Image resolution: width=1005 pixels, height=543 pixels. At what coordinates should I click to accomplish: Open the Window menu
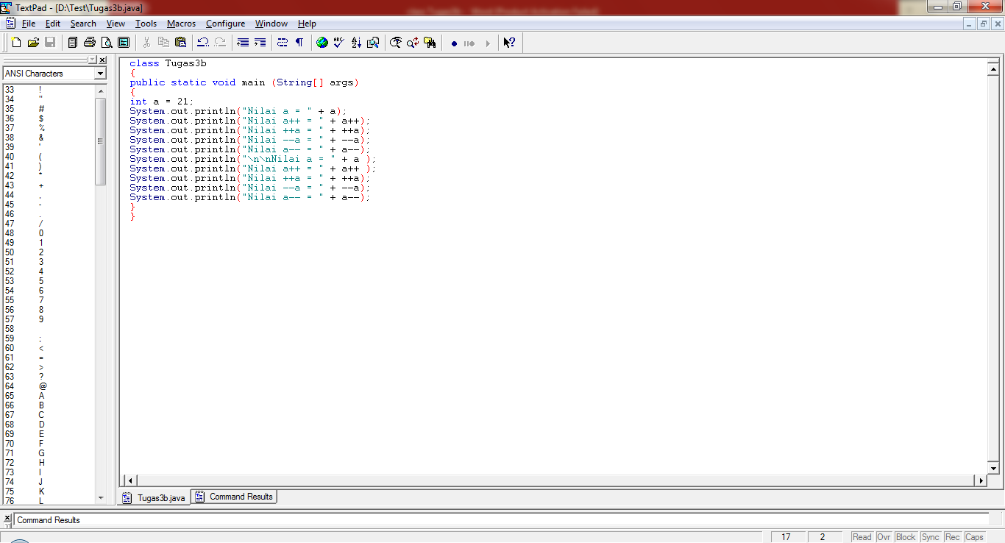(271, 24)
